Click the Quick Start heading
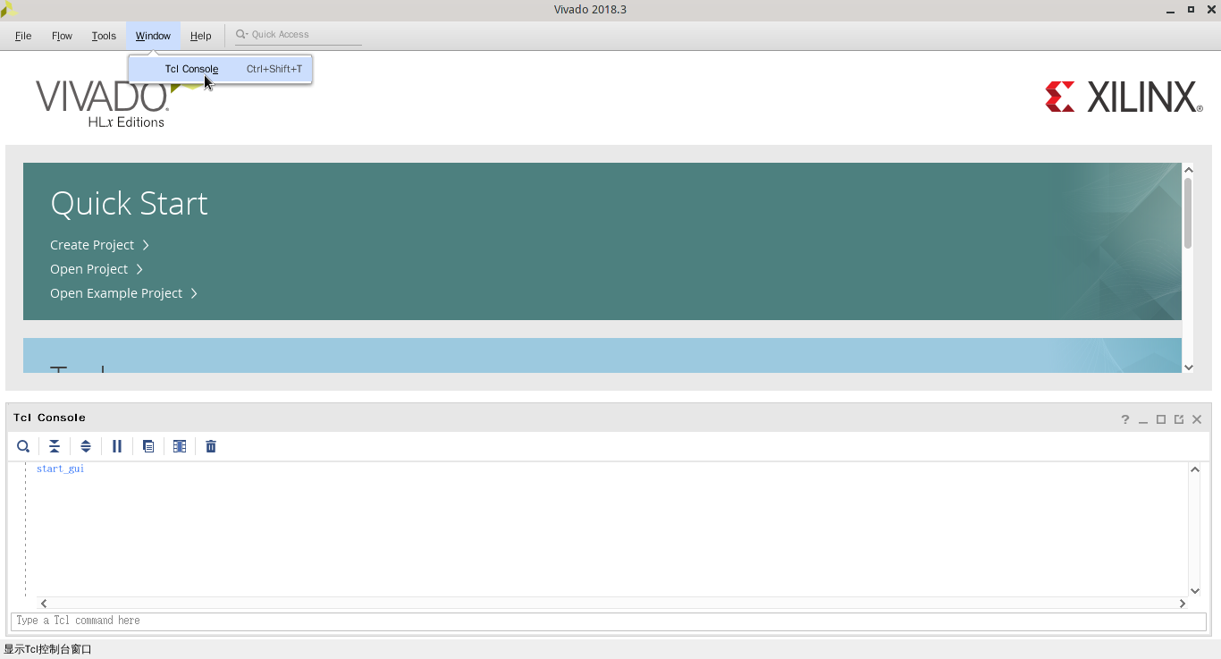The height and width of the screenshot is (659, 1221). [x=129, y=204]
